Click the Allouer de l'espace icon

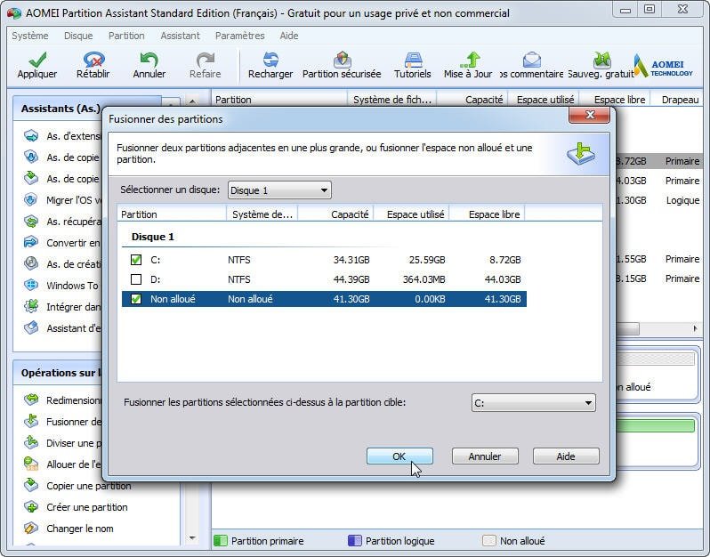tap(31, 464)
